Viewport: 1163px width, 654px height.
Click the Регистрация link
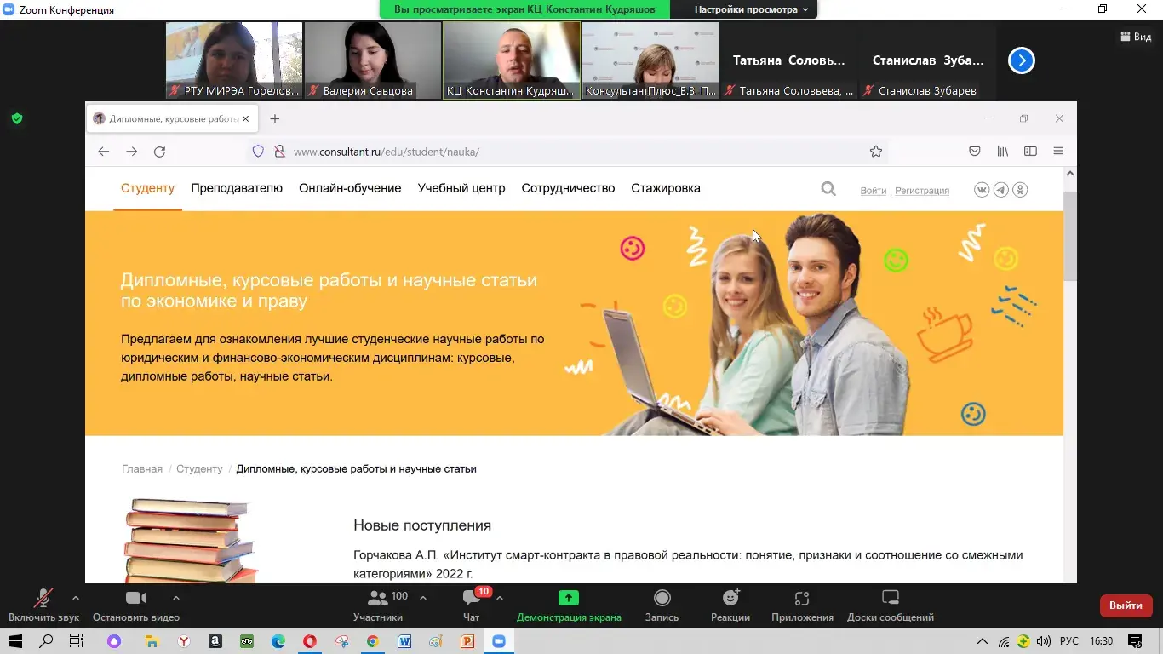[x=922, y=191]
